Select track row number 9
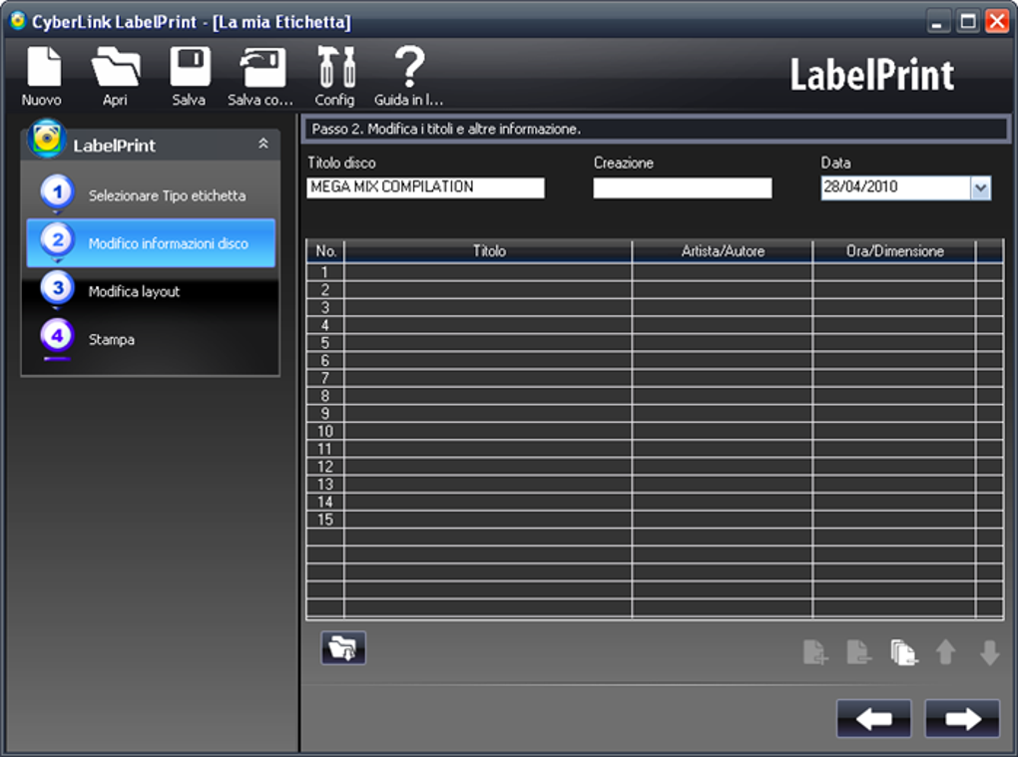The image size is (1018, 757). click(x=655, y=413)
